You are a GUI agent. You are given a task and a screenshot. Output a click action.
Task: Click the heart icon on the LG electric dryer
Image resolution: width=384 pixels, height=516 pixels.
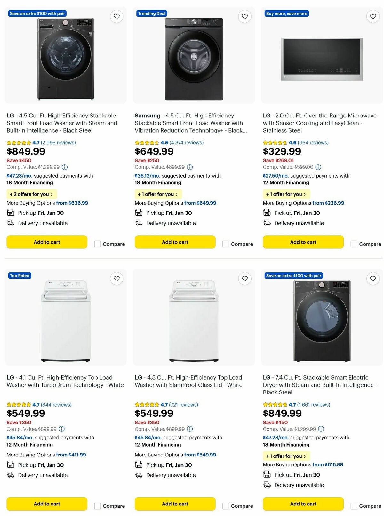click(x=372, y=278)
